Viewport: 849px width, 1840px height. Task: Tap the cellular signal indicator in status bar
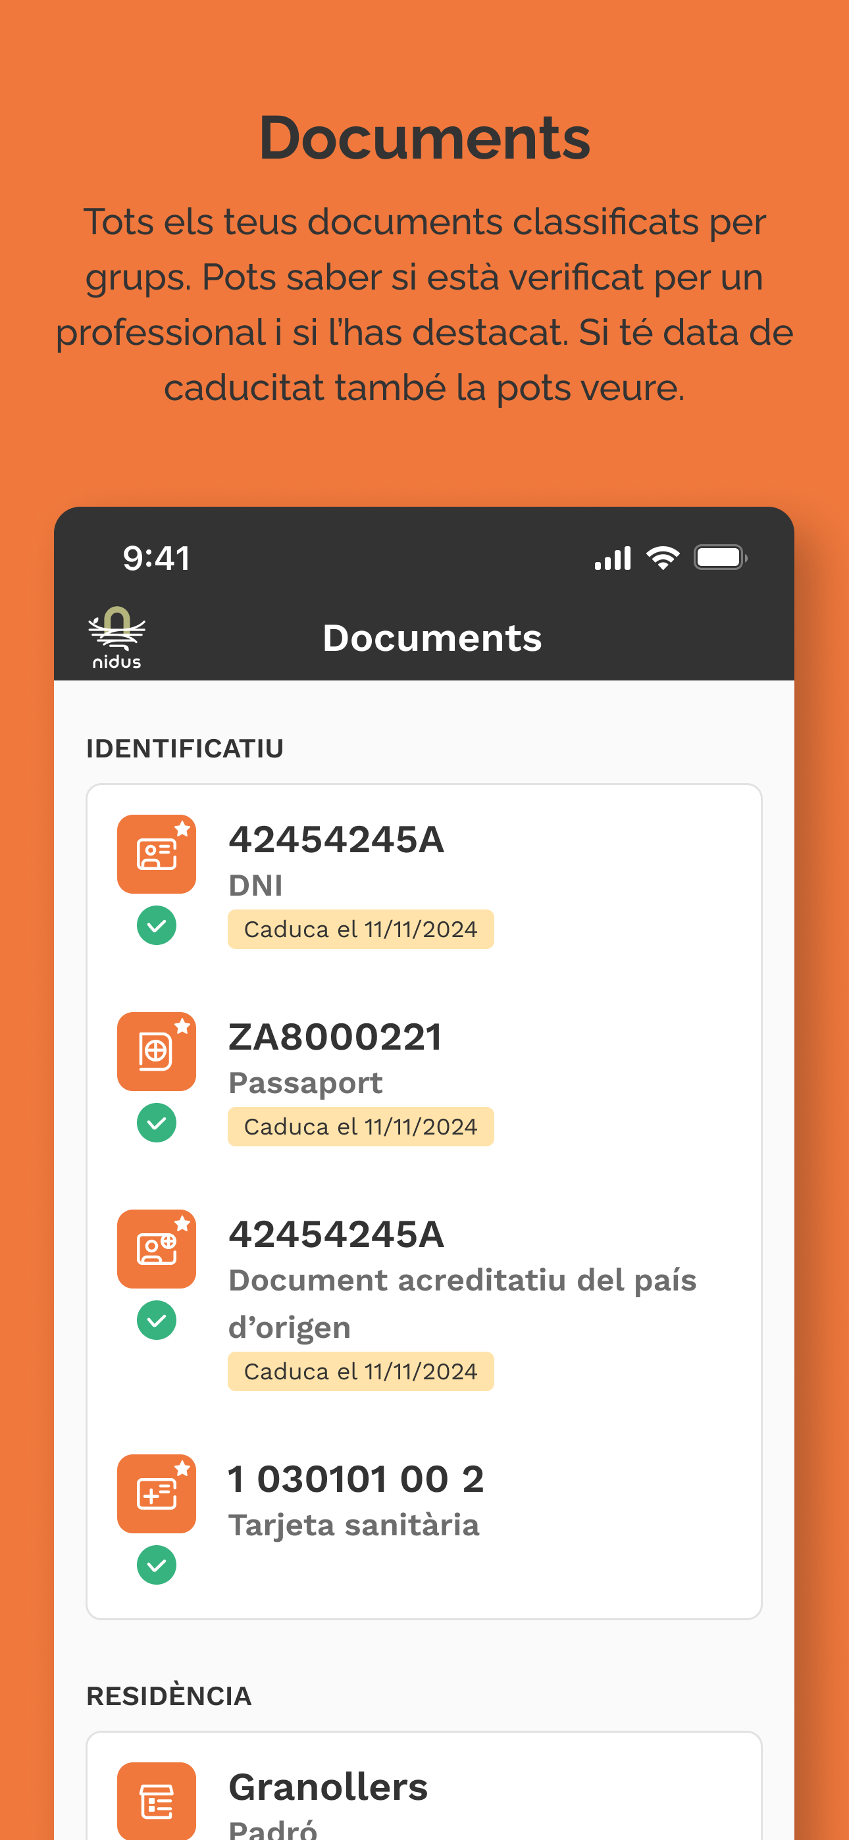pyautogui.click(x=613, y=558)
